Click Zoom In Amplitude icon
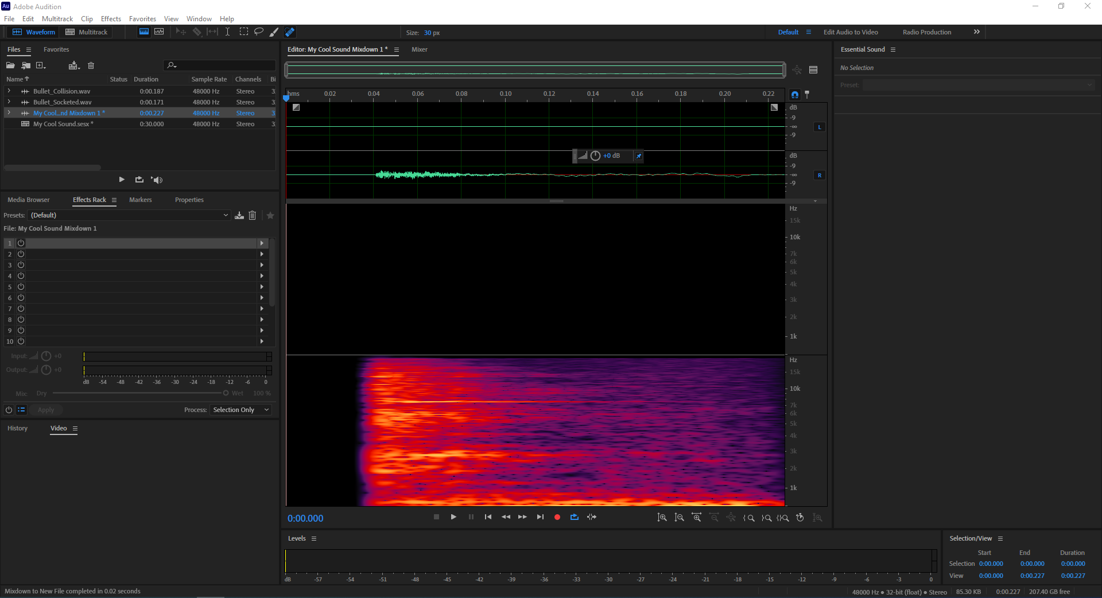The height and width of the screenshot is (598, 1102). point(662,518)
